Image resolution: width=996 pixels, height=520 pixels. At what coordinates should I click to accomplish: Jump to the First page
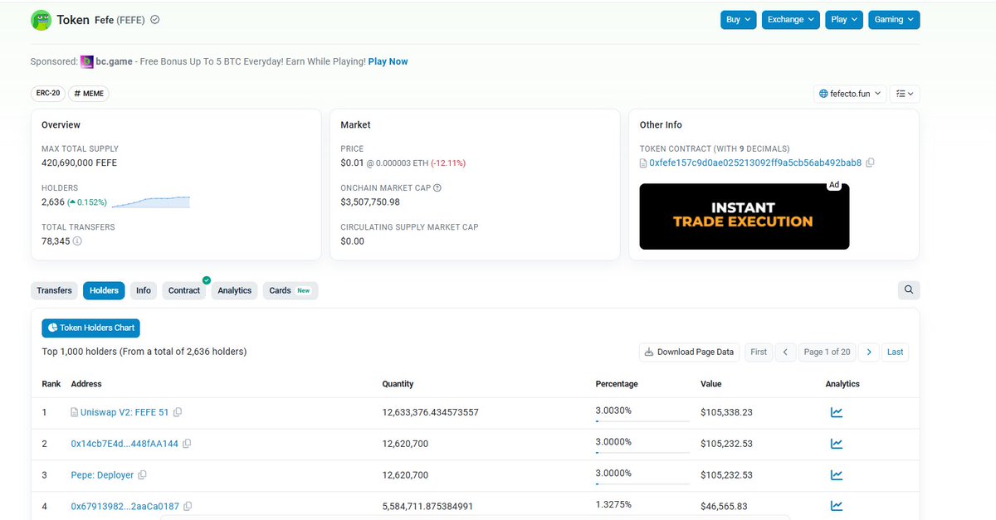click(x=759, y=352)
